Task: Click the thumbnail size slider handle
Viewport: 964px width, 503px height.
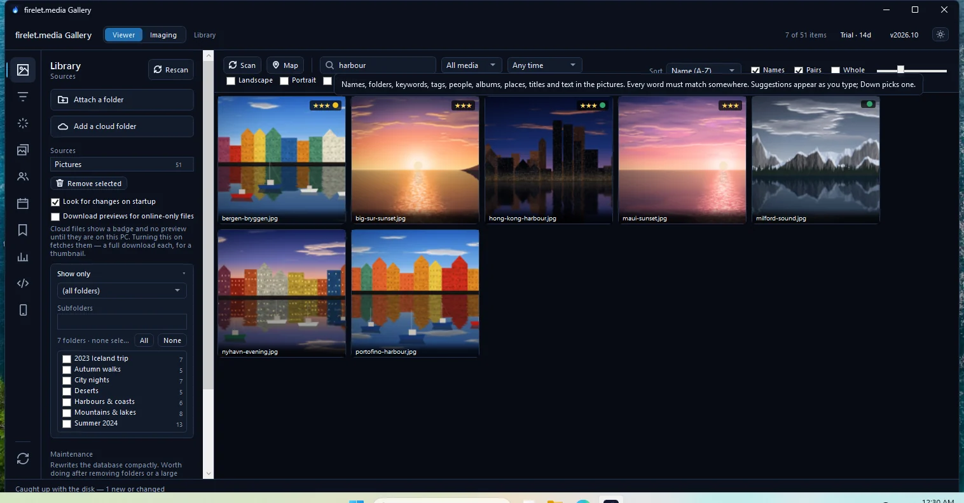Action: pyautogui.click(x=900, y=69)
